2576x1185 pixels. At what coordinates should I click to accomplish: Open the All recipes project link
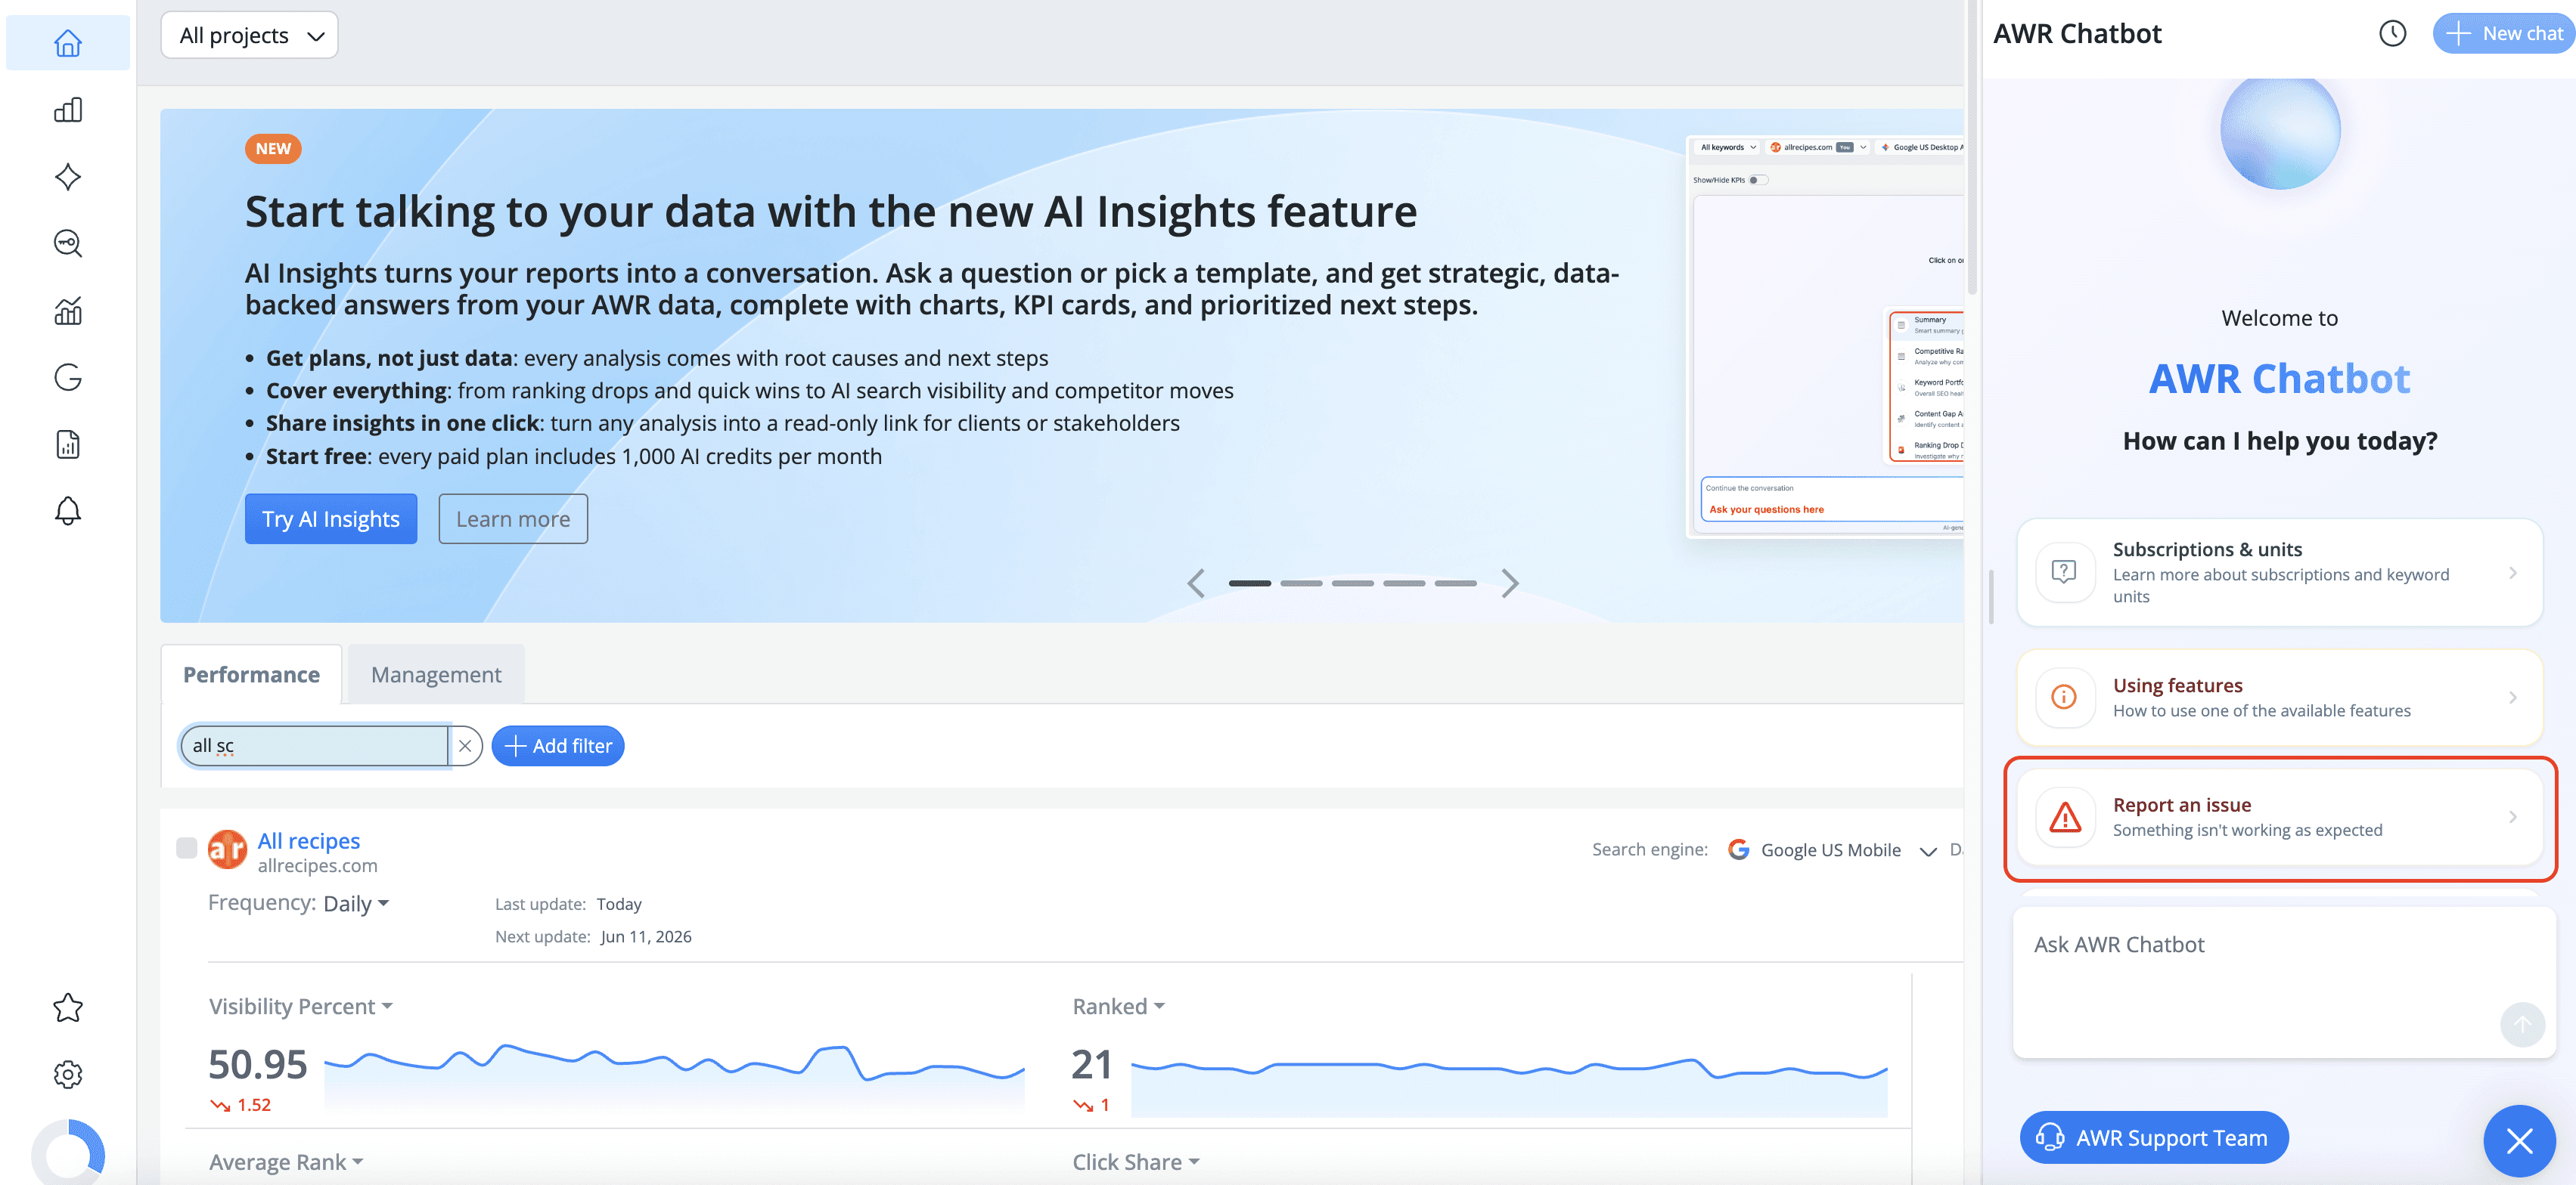coord(308,841)
